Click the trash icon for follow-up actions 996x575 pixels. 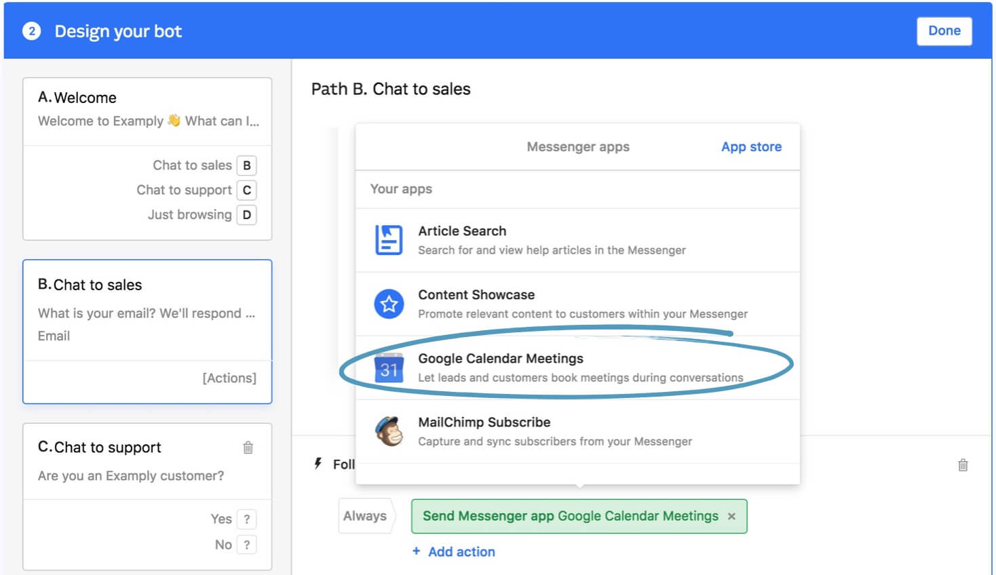click(962, 465)
